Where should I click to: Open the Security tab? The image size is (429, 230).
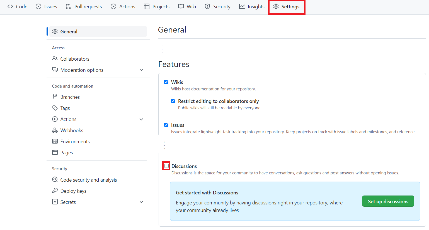218,6
